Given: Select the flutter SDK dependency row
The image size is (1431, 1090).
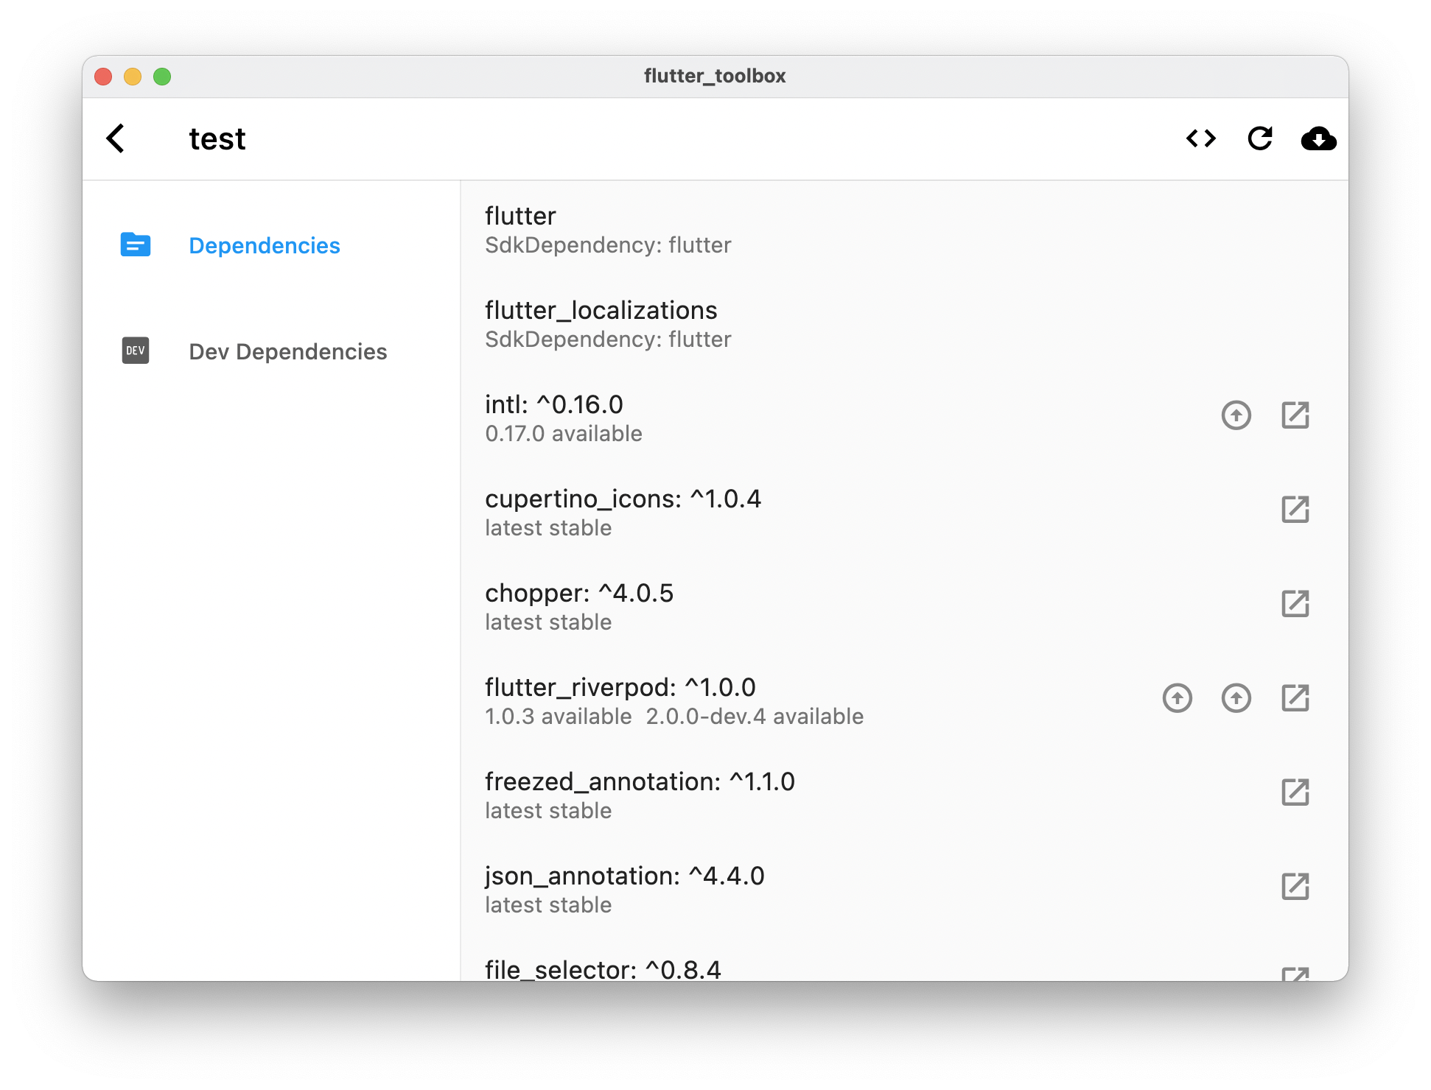Looking at the screenshot, I should coord(905,230).
